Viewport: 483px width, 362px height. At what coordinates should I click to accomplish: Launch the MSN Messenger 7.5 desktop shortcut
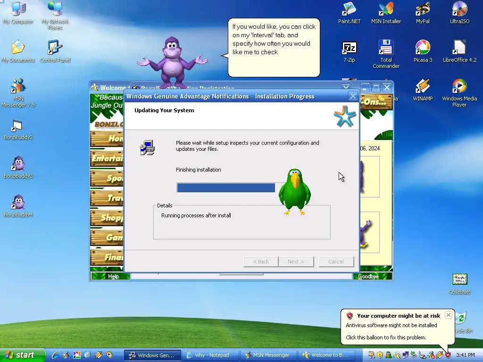point(18,93)
